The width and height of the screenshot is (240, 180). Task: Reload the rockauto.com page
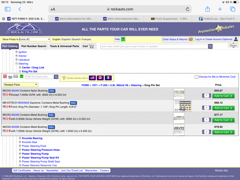tap(187, 9)
